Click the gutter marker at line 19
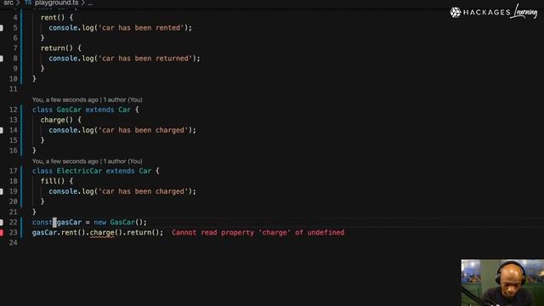Screen dimensions: 544x306 pyautogui.click(x=2, y=191)
